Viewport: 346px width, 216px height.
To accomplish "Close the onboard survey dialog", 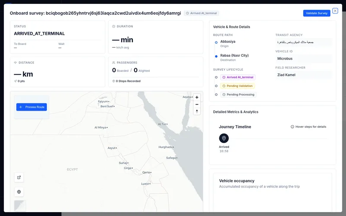I will click(335, 10).
